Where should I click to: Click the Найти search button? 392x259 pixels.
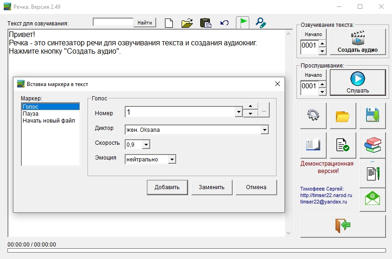tap(145, 23)
